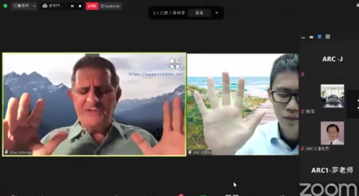Viewport: 359px width, 196px height.
Task: Click the red LIVE indicator
Action: point(92,6)
